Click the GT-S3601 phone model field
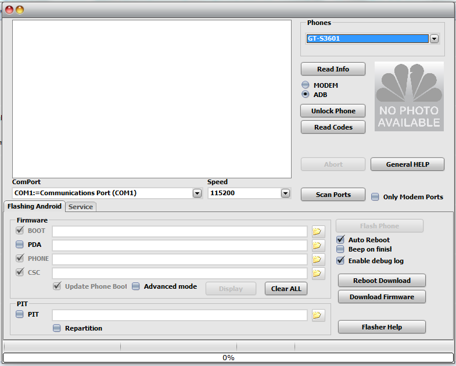Viewport: 456px width, 366px height. click(x=368, y=38)
